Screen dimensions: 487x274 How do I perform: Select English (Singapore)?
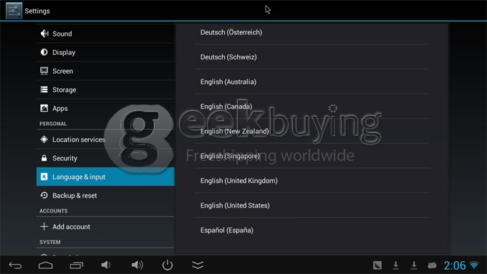312,156
